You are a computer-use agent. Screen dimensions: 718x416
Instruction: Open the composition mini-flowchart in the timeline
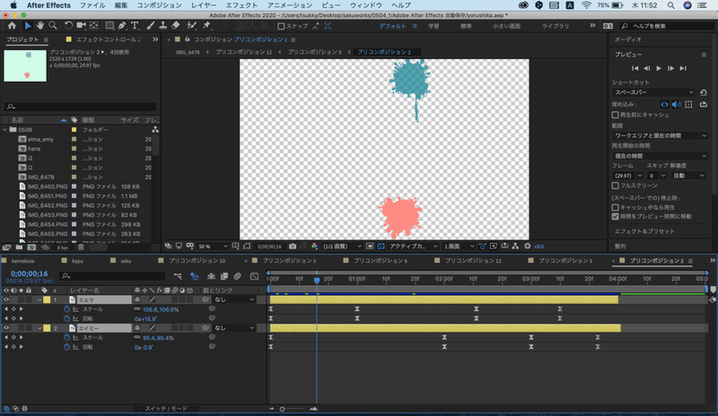click(x=178, y=276)
